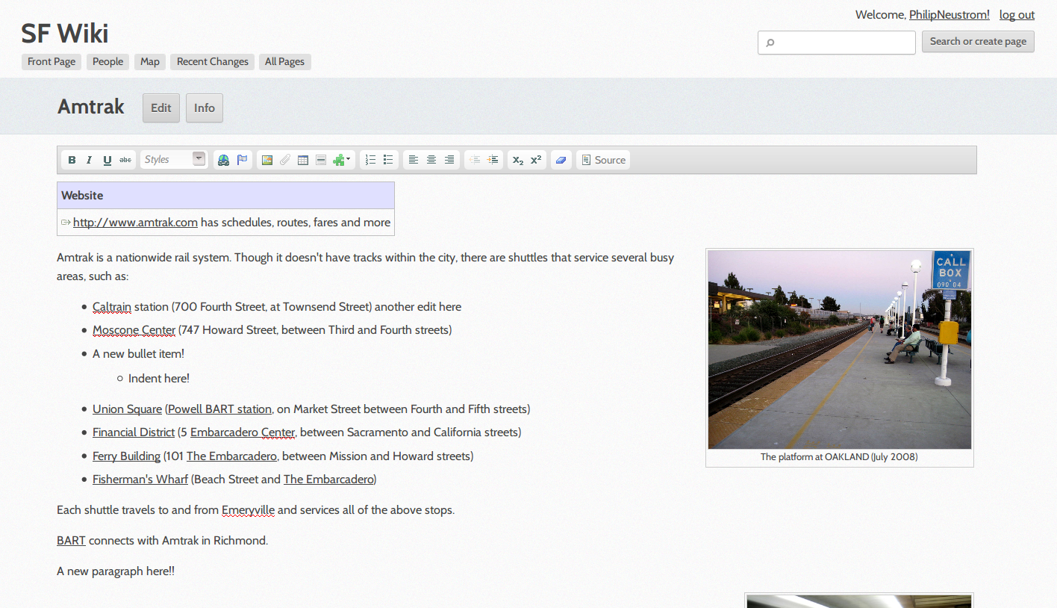Screen dimensions: 1057x608
Task: Open the Front Page tab
Action: [52, 62]
